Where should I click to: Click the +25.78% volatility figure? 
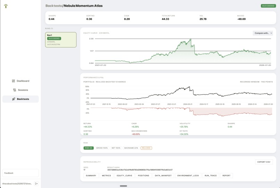[x=184, y=127]
